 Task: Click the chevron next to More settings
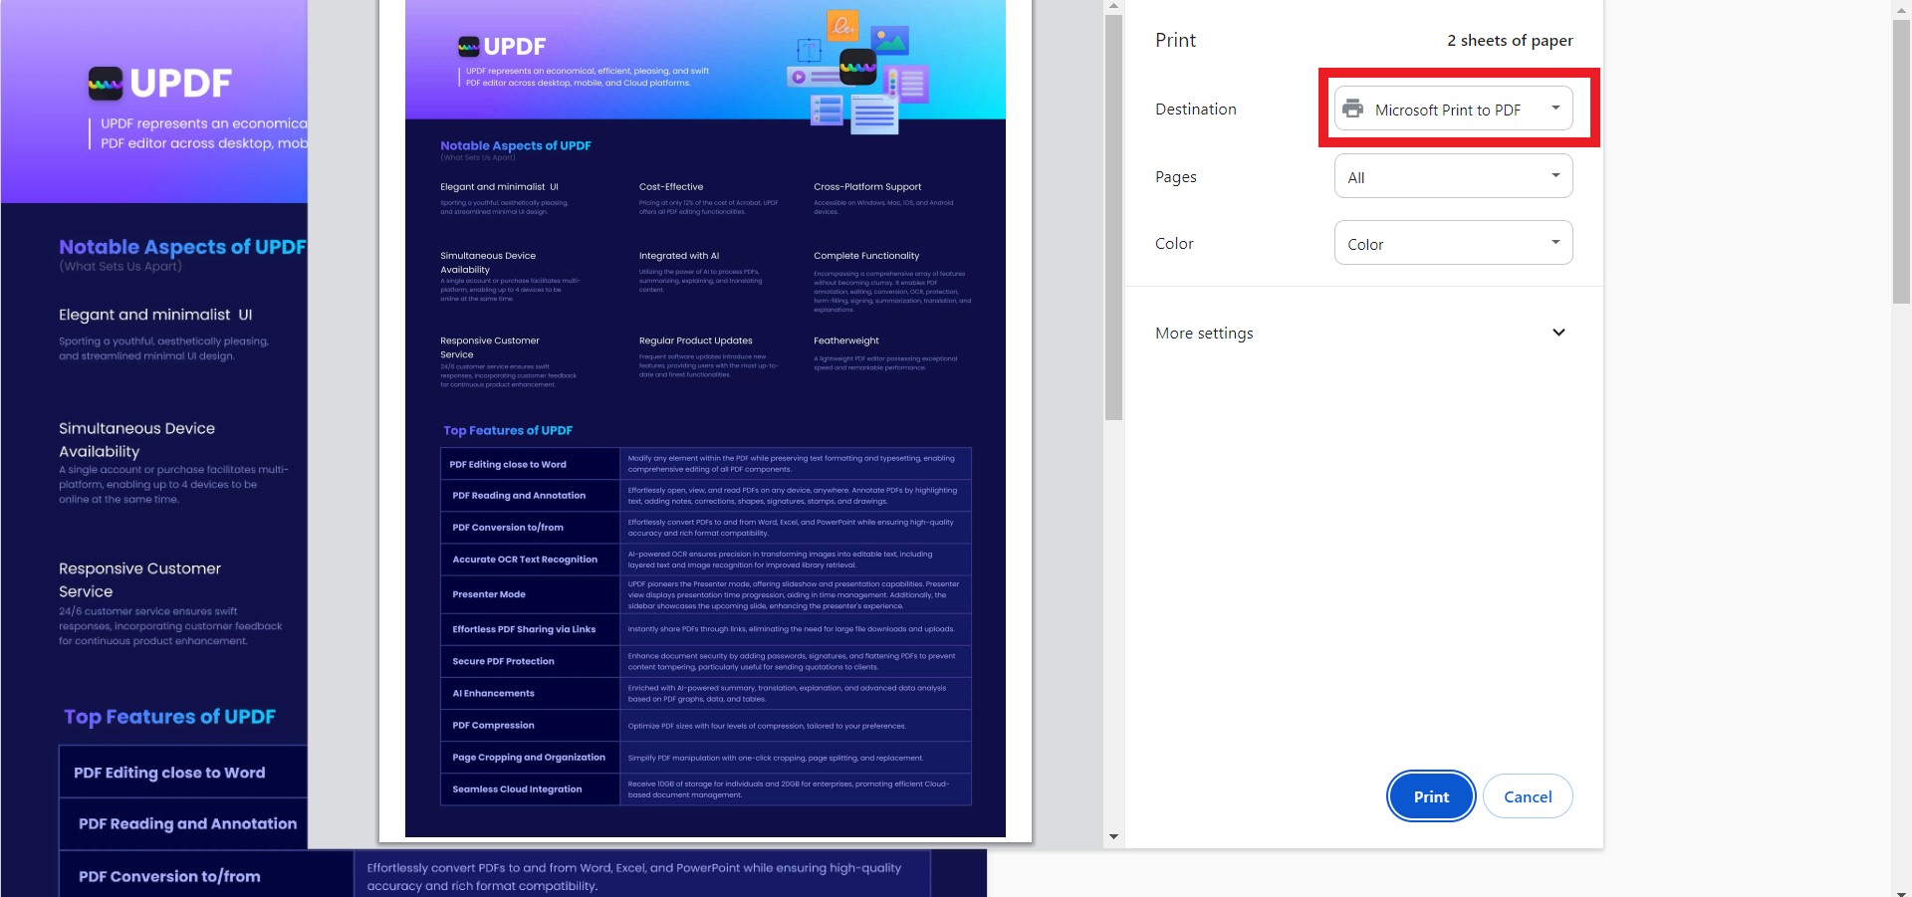[1559, 333]
